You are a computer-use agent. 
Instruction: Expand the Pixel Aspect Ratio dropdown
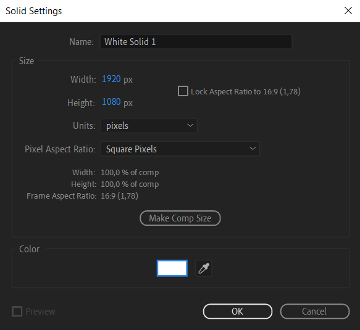[x=180, y=149]
